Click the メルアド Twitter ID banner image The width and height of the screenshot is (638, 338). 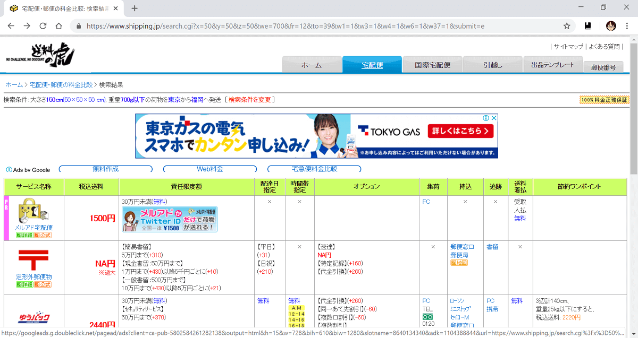170,219
